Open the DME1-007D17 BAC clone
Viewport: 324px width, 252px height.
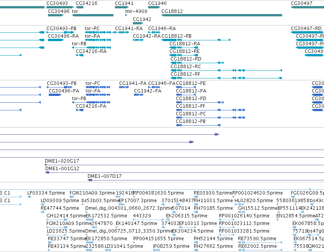click(x=206, y=180)
